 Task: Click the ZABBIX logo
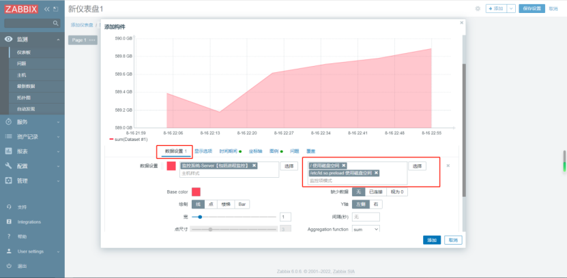[21, 10]
